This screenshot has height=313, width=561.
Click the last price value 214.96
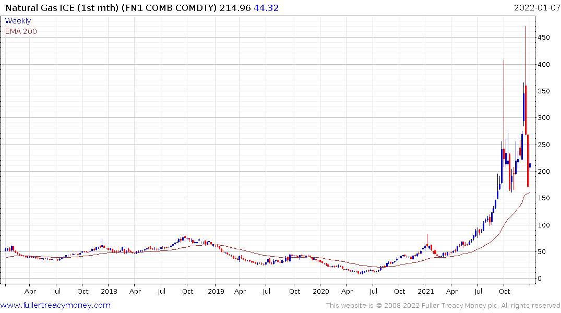point(235,8)
